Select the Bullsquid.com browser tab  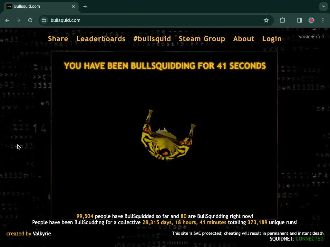(41, 6)
